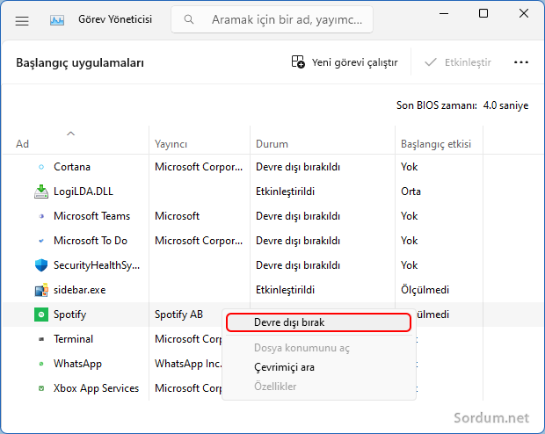Click Ölçülmedi impact in sidebar.exe row
545x434 pixels.
coord(425,290)
